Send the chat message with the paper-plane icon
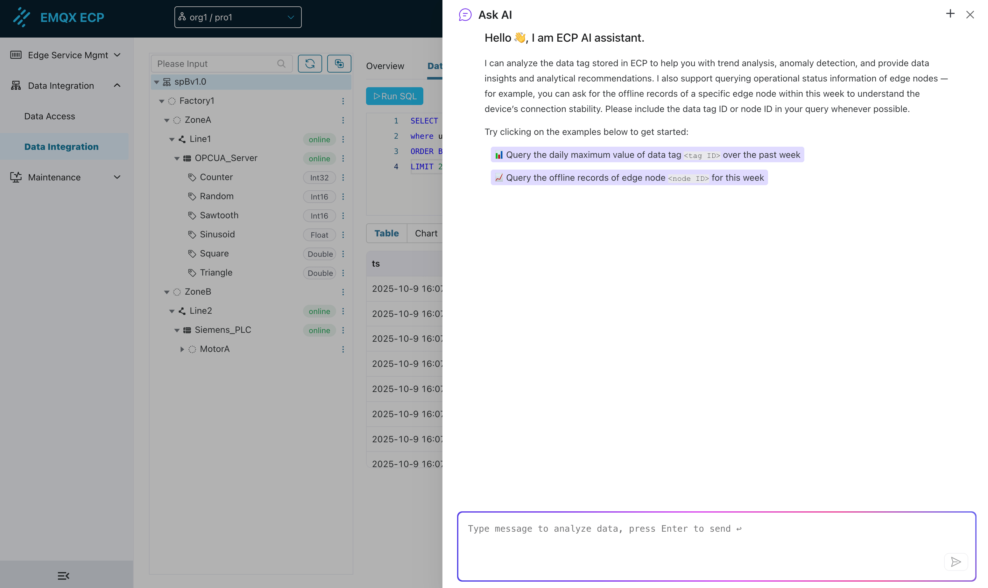 [x=956, y=562]
